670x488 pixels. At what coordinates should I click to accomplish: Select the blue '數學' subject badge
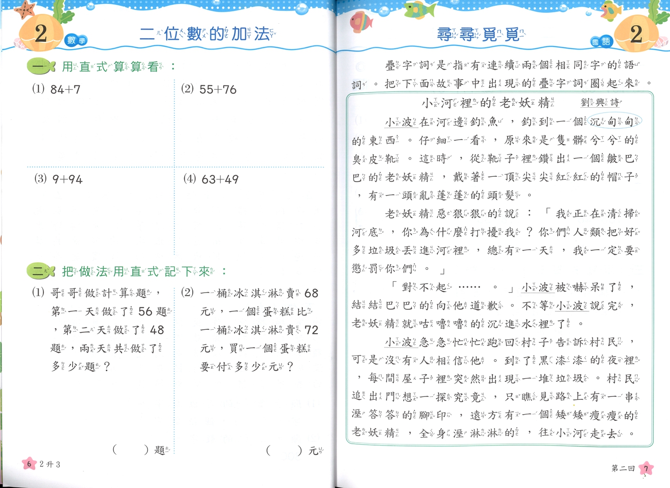(x=76, y=41)
